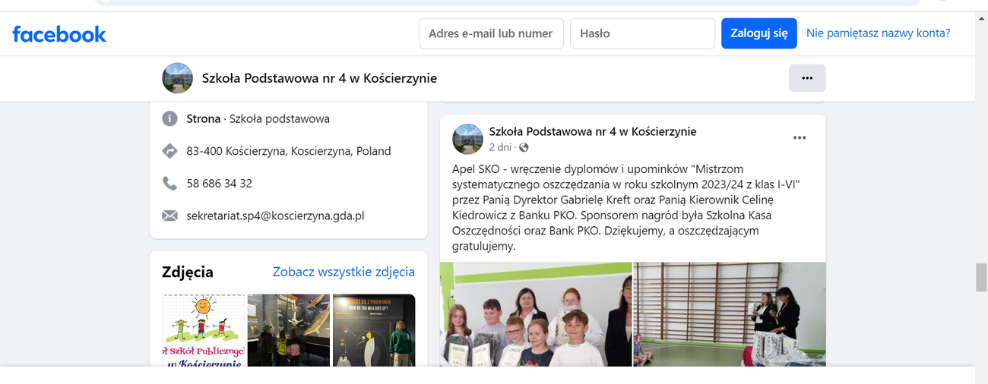Click the post's 2 dni timestamp
Image resolution: width=988 pixels, height=384 pixels.
click(x=500, y=147)
